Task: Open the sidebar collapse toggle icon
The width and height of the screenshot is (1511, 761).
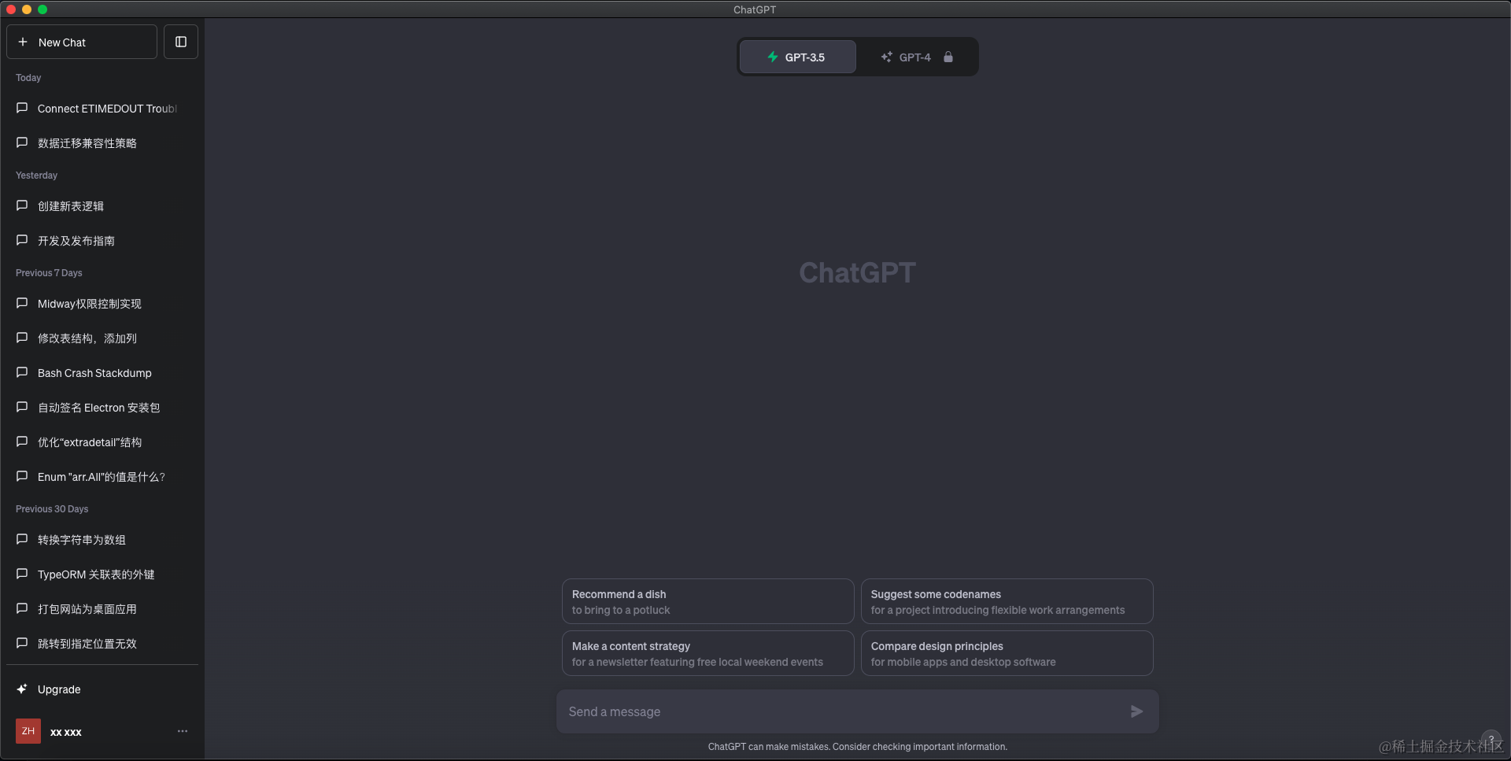Action: tap(180, 42)
